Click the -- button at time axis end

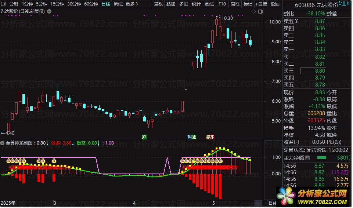tap(257, 203)
